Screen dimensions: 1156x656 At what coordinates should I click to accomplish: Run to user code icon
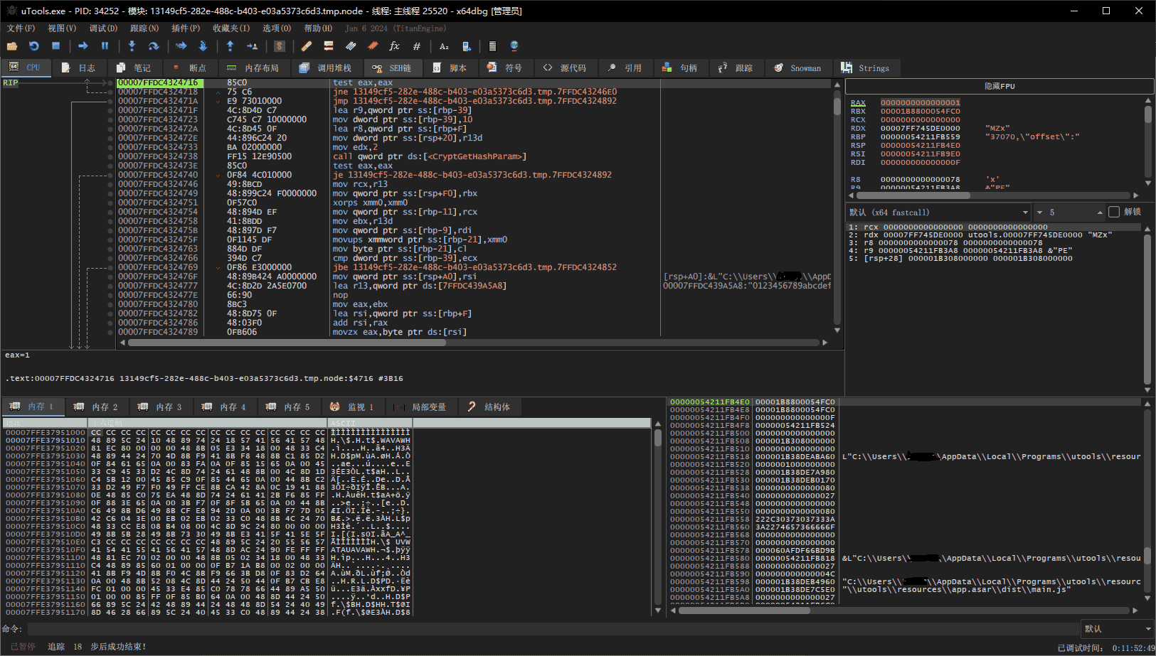click(252, 46)
